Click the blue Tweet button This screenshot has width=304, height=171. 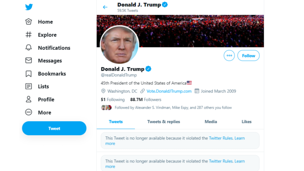tap(54, 128)
